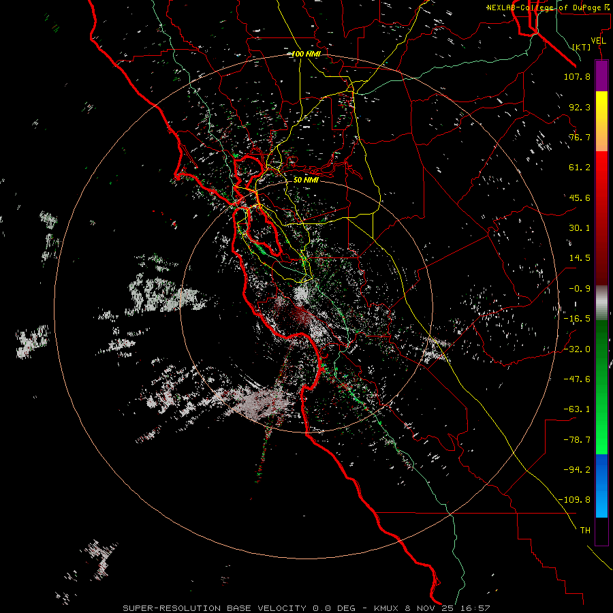The width and height of the screenshot is (613, 613).
Task: Click the -32.0 velocity scale value
Action: (577, 349)
